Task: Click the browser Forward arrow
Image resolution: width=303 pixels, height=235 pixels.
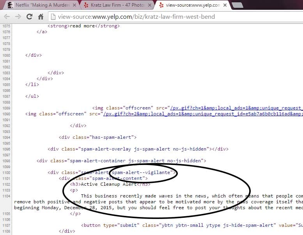Action: click(18, 17)
